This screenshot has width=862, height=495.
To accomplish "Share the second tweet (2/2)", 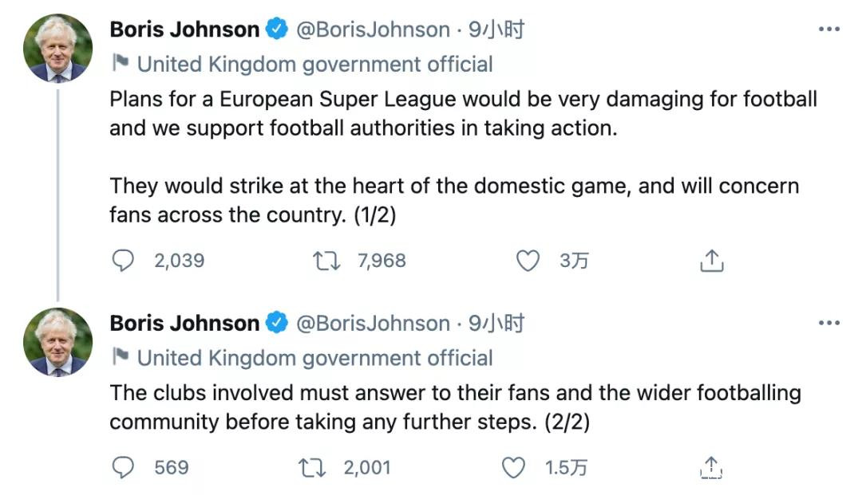I will 711,467.
